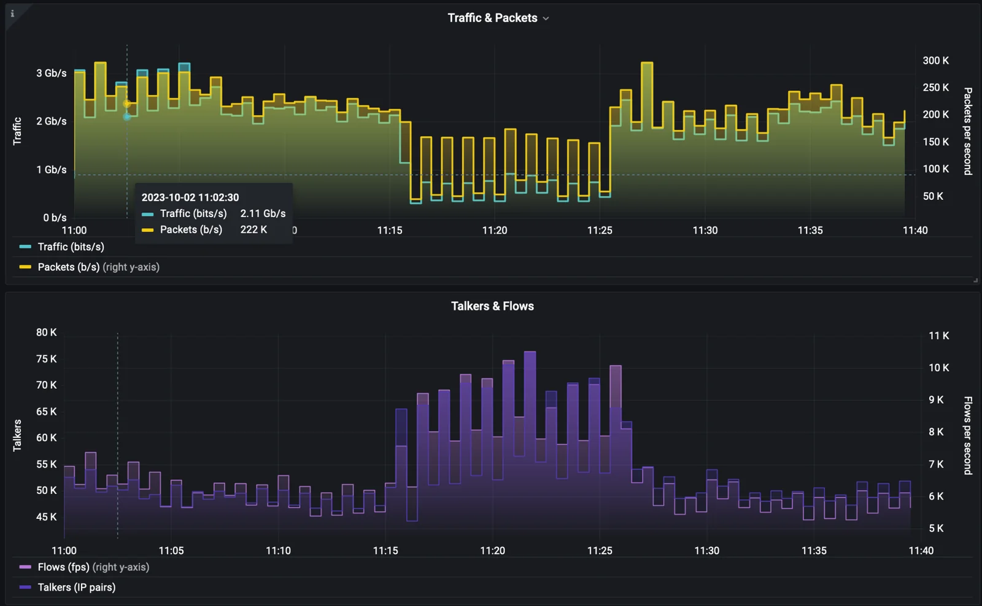Click the panel resize handle at bottom-right of Traffic panel
This screenshot has width=982, height=606.
tap(975, 280)
